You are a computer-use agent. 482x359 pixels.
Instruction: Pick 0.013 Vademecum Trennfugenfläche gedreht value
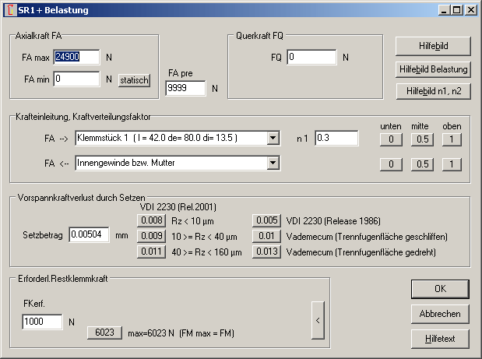pyautogui.click(x=266, y=252)
